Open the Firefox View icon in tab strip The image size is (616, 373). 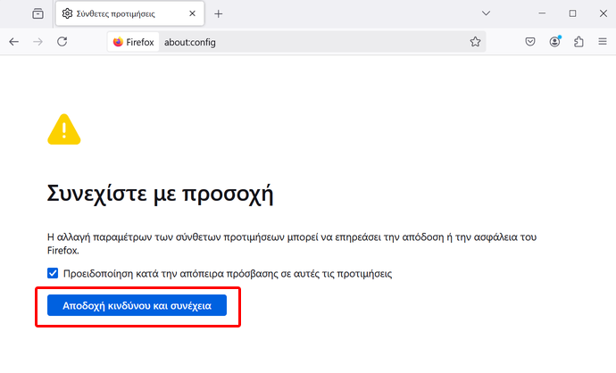tap(37, 13)
